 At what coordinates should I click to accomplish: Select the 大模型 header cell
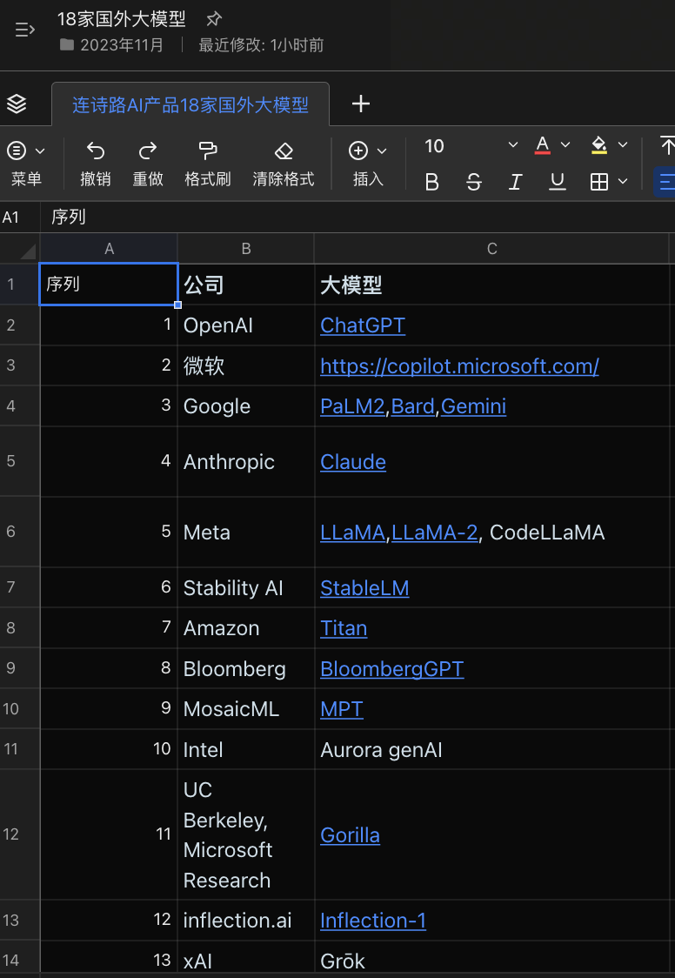point(491,285)
